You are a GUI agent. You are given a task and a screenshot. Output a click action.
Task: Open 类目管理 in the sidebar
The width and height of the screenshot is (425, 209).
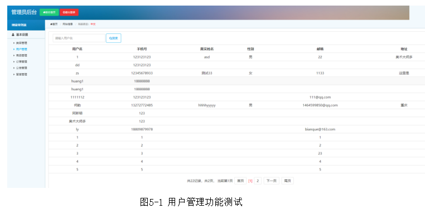tap(21, 43)
